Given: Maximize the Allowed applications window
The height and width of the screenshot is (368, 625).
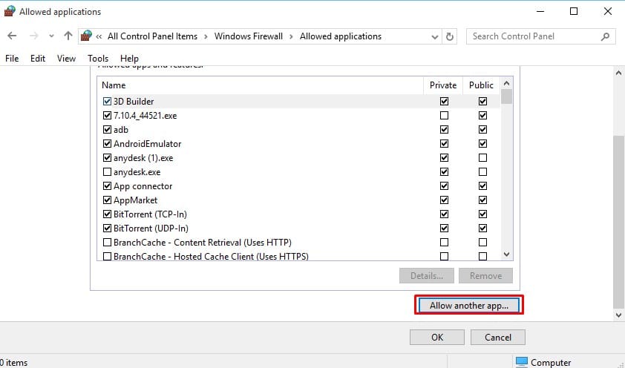Looking at the screenshot, I should tap(574, 12).
